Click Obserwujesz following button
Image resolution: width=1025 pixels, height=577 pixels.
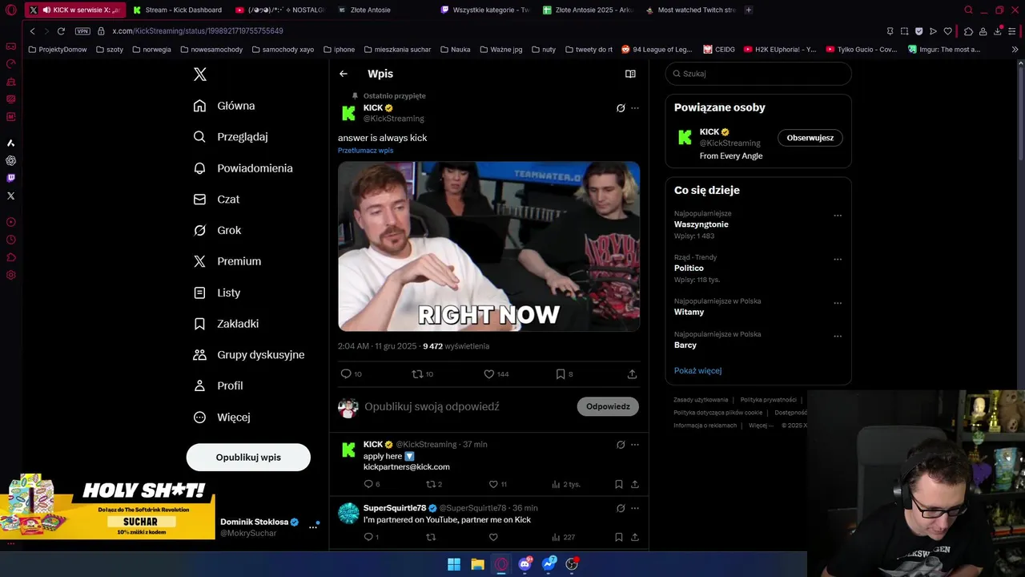click(810, 138)
